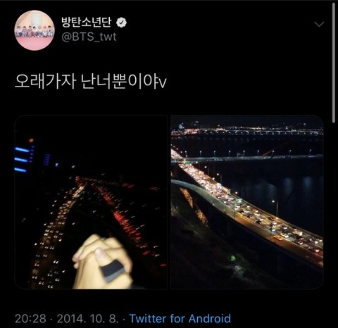Image resolution: width=338 pixels, height=328 pixels.
Task: Click the tweet text 오래가자 난너뿐이야v
Action: (91, 82)
